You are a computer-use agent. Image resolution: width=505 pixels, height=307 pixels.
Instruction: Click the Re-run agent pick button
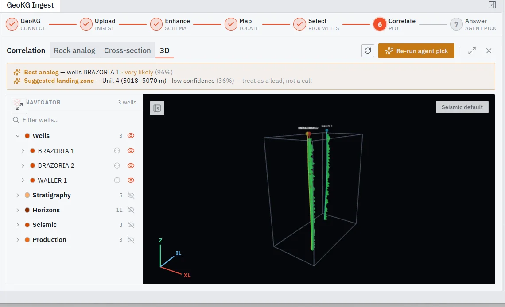click(416, 51)
